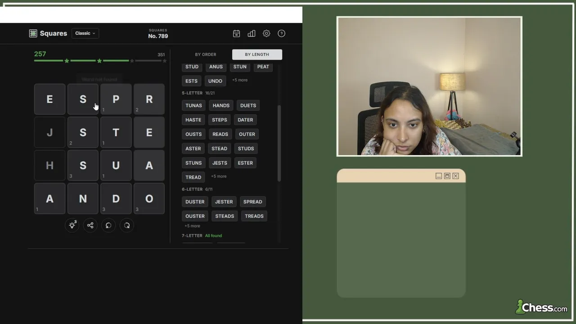Use the lightbulb hint button
The width and height of the screenshot is (576, 324).
pos(72,225)
